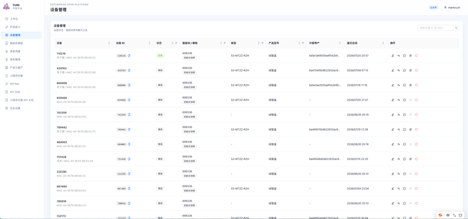
Task: Copy device ID 110216 with copy icon
Action: pyautogui.click(x=129, y=55)
